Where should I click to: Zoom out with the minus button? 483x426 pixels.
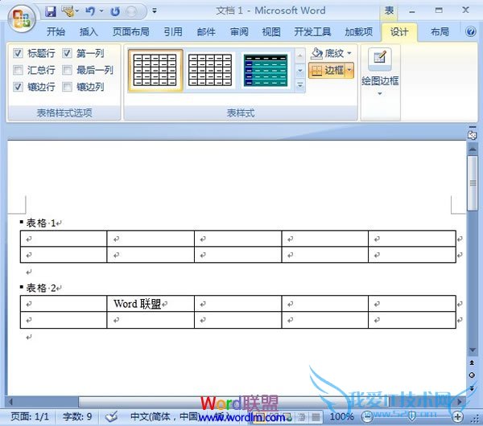[x=367, y=417]
